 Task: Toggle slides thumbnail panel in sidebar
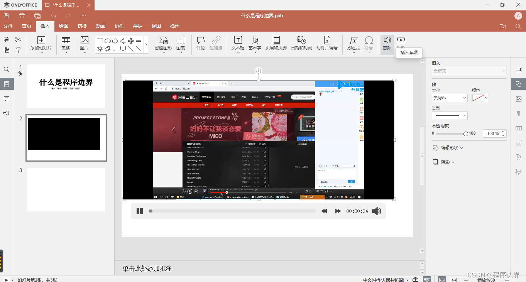pyautogui.click(x=7, y=84)
